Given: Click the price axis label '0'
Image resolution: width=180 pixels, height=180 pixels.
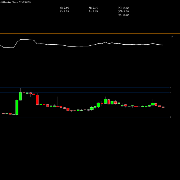Looking at the screenshot, I should click(170, 117).
